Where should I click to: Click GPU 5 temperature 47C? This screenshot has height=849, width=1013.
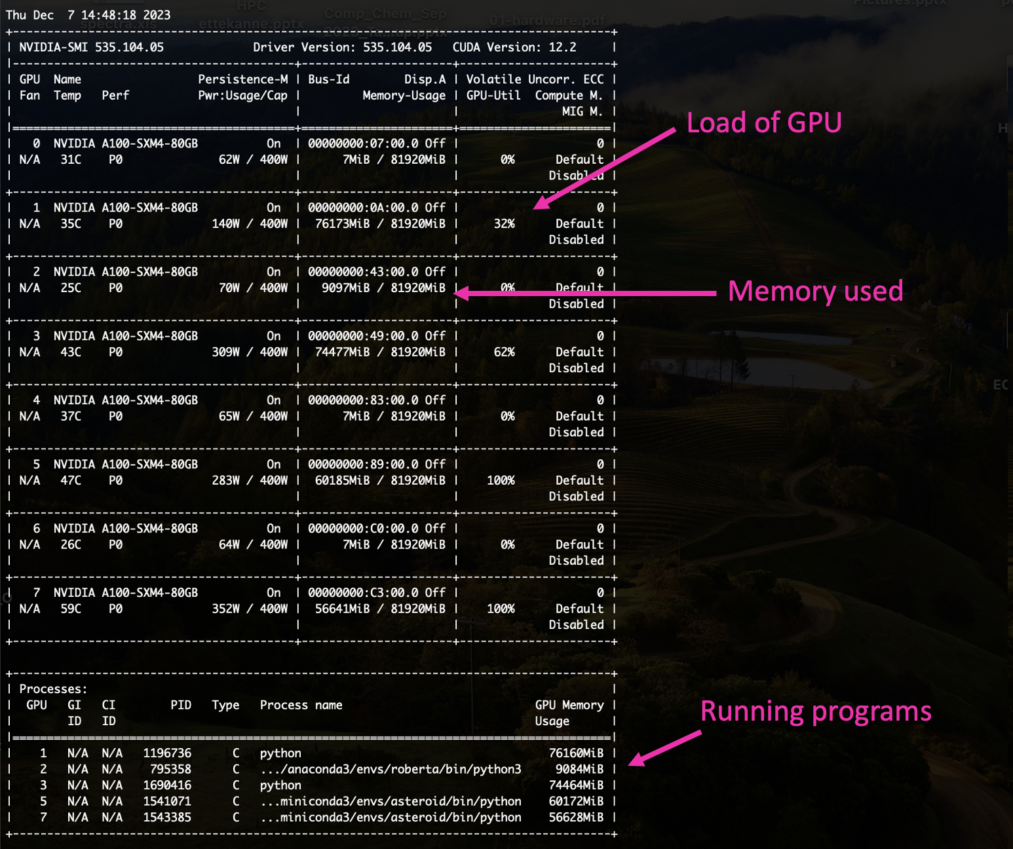point(71,480)
